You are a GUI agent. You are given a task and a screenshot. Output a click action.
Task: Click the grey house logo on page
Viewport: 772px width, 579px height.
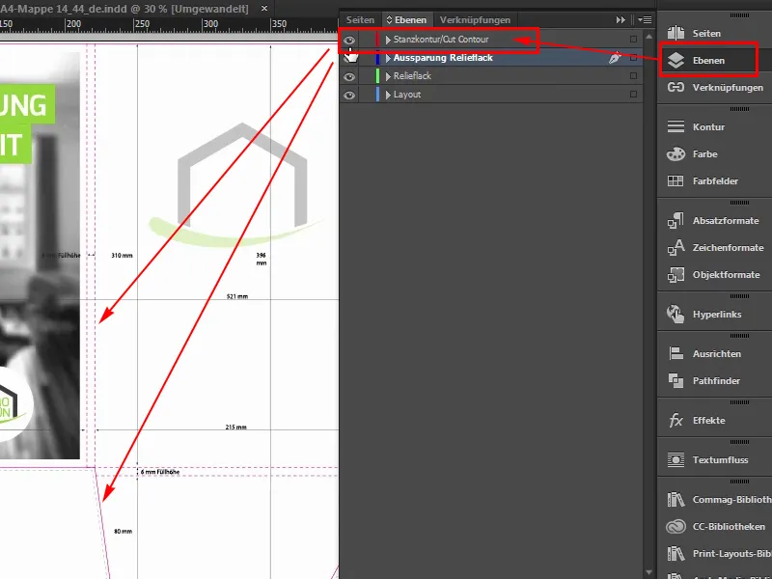click(x=242, y=175)
